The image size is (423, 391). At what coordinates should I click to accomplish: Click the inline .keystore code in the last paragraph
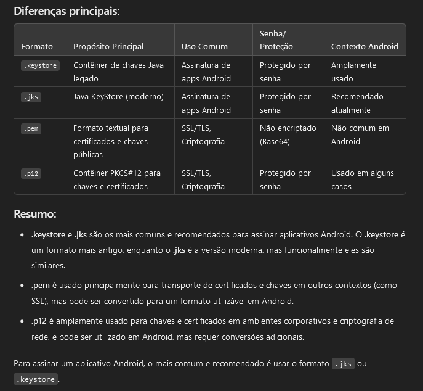[36, 379]
